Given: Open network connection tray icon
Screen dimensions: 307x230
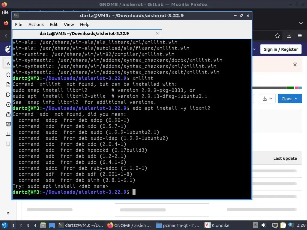Looking at the screenshot, I should click(x=275, y=225).
